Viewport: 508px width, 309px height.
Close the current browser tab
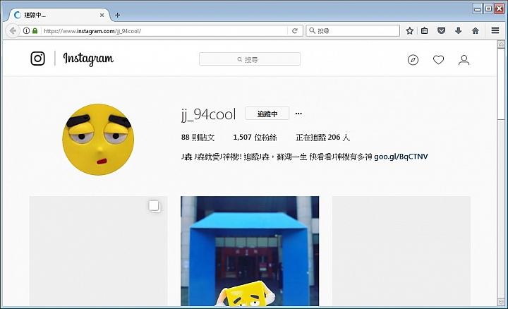(102, 15)
